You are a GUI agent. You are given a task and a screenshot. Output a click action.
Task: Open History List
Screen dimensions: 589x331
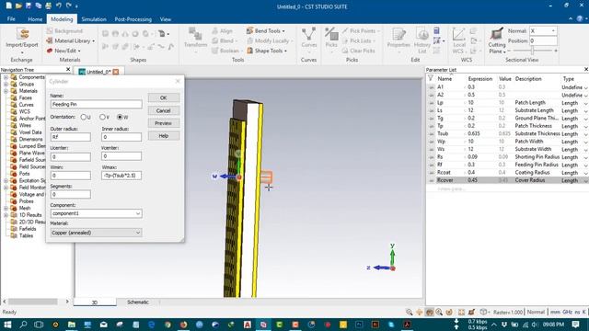click(422, 40)
